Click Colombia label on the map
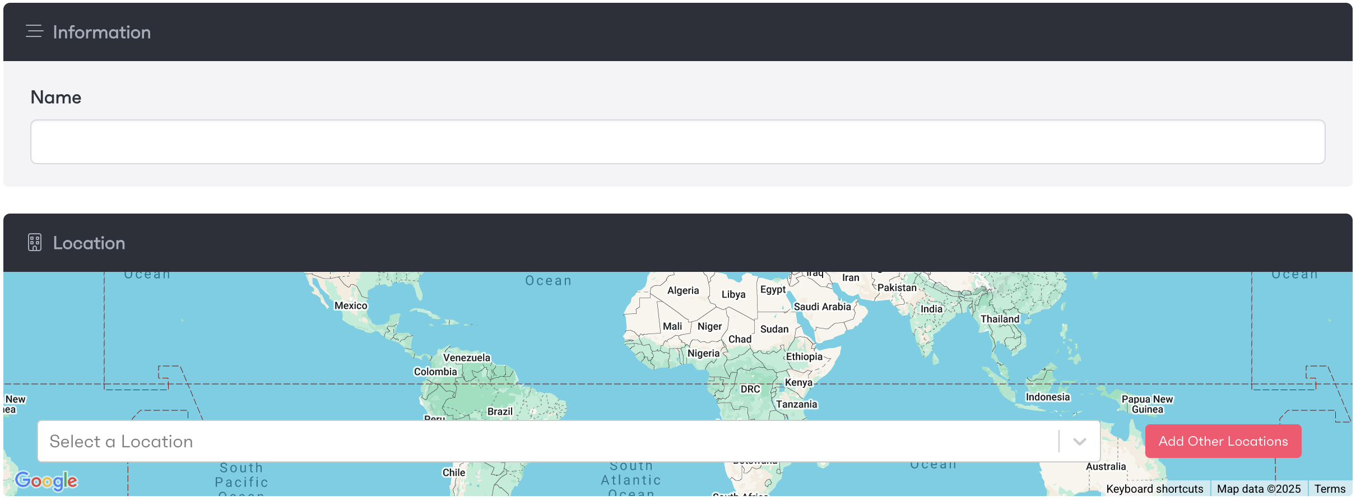Screen dimensions: 1356x500 point(435,372)
